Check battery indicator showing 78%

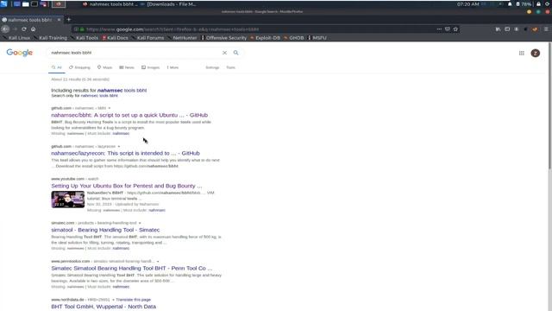click(x=524, y=4)
